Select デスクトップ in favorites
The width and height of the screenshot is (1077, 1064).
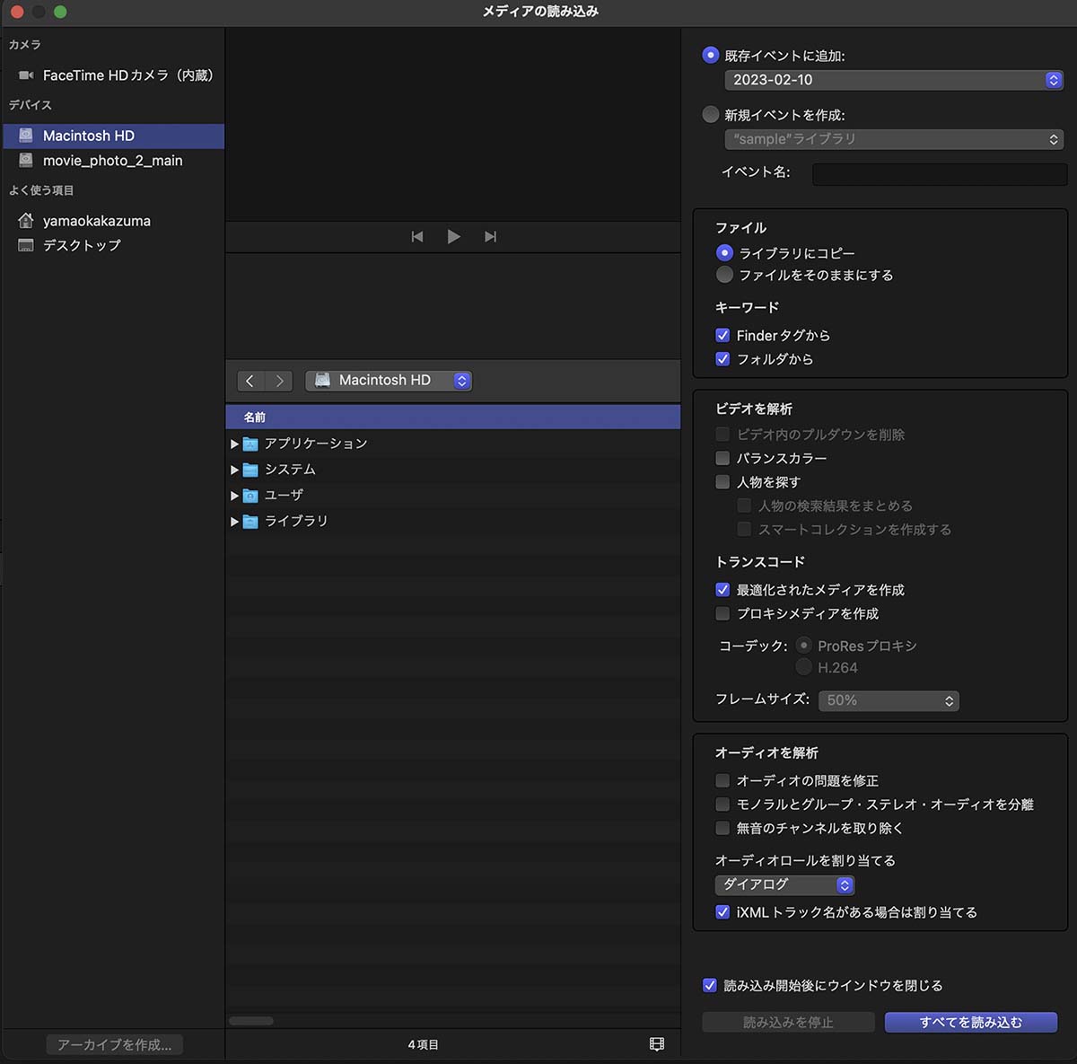113,245
